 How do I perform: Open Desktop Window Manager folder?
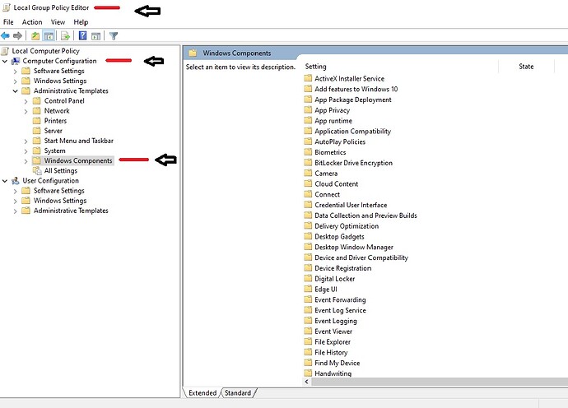click(x=353, y=247)
